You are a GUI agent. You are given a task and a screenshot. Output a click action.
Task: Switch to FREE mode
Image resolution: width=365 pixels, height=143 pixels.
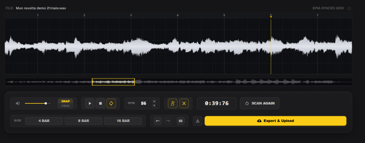click(66, 106)
